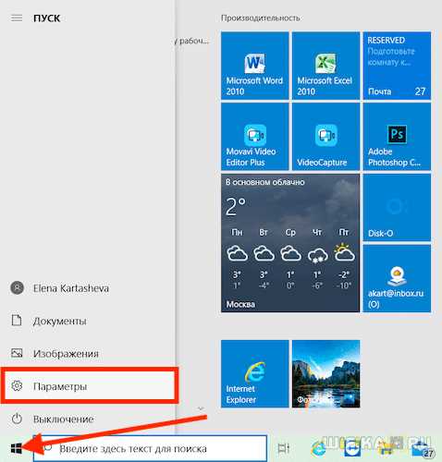Open the Adobe Photoshop tile
Screen dimensions: 442x462
(397, 137)
